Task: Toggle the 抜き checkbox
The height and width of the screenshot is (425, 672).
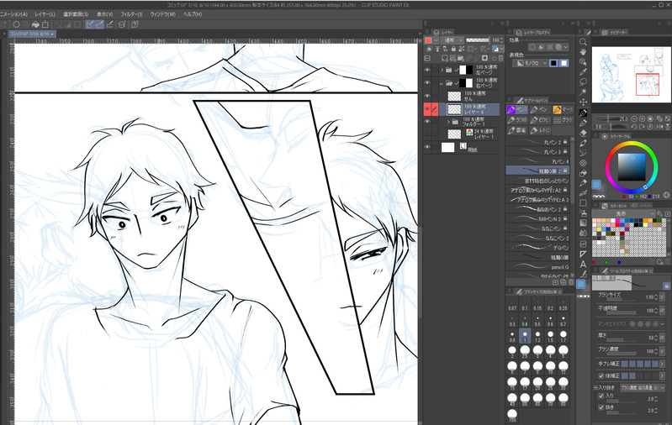Action: pos(601,407)
